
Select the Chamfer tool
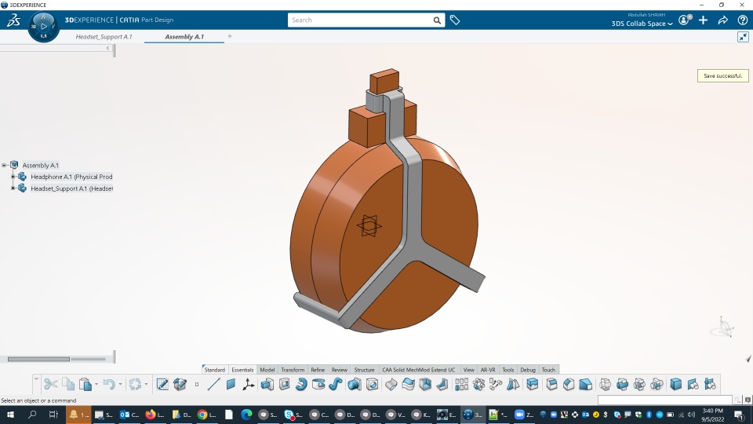click(569, 384)
